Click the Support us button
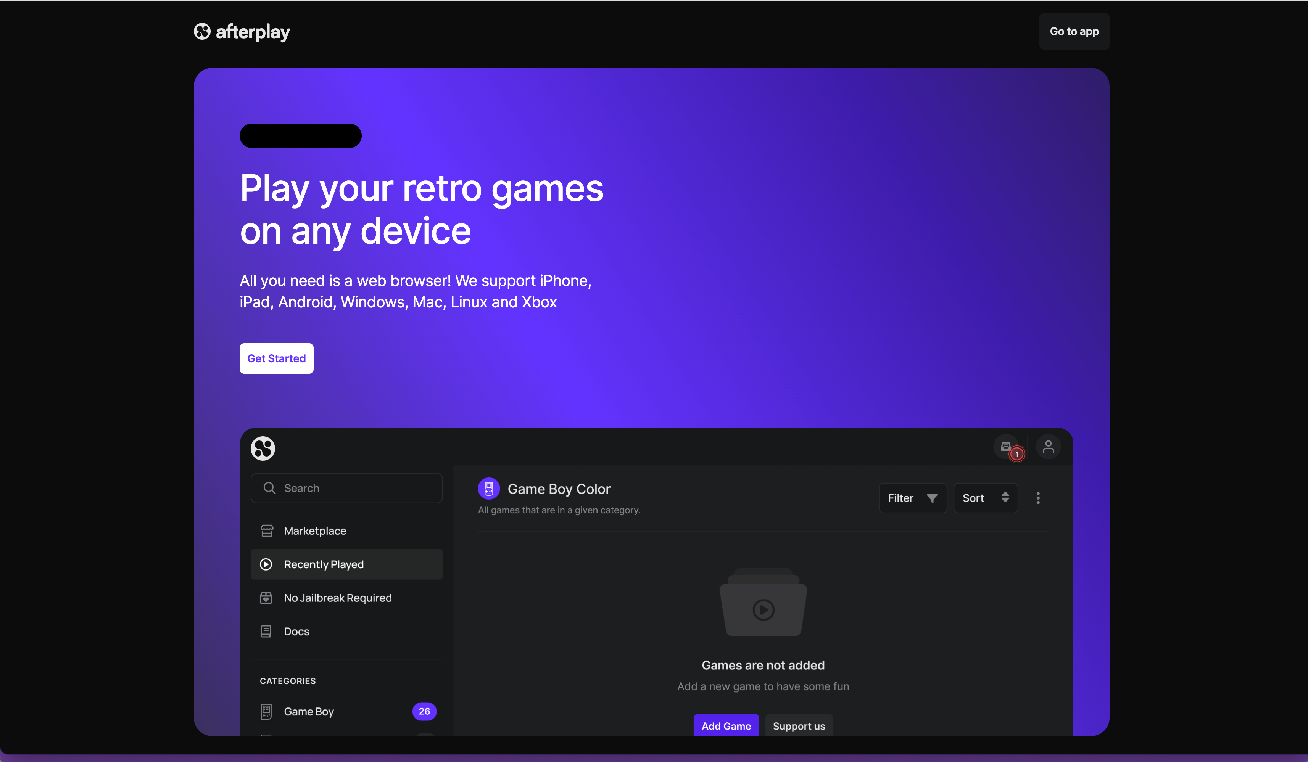Image resolution: width=1308 pixels, height=762 pixels. tap(798, 725)
